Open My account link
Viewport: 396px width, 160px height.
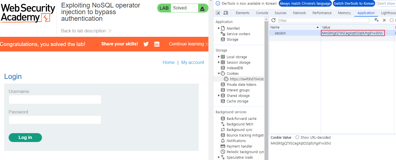(193, 63)
